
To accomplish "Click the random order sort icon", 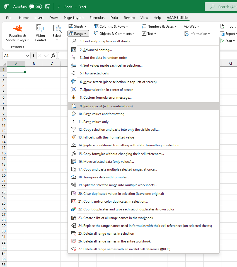I will click(x=74, y=58).
